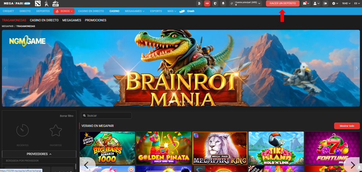Open the ES language selector
362x172 pixels.
click(357, 3)
